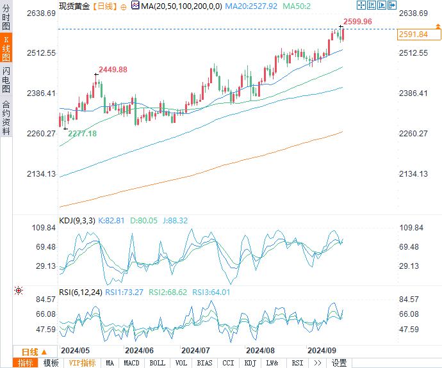Click the RSI(6,12,24) label
The height and width of the screenshot is (368, 442).
click(x=81, y=292)
